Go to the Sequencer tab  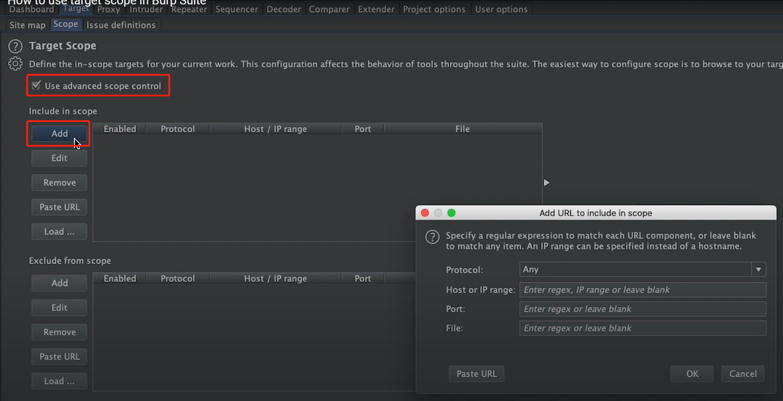point(237,9)
